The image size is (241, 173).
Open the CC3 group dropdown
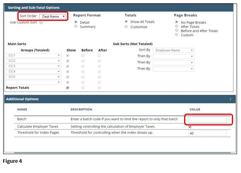pyautogui.click(x=34, y=66)
